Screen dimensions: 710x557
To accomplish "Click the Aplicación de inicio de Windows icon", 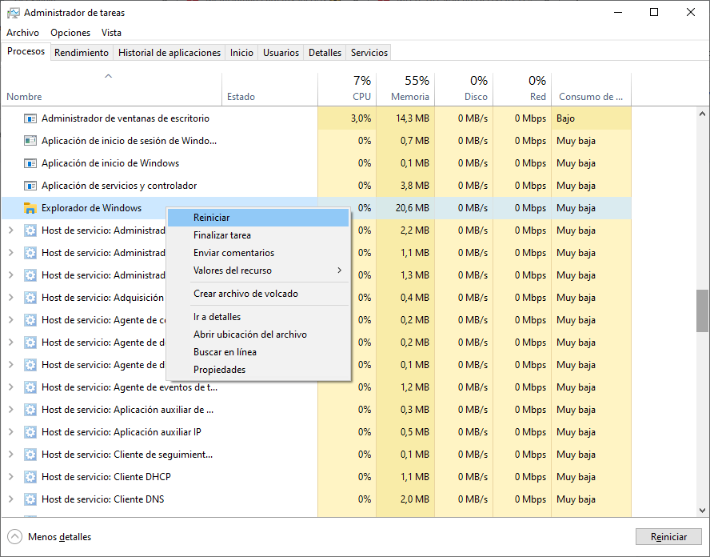I will (x=30, y=163).
